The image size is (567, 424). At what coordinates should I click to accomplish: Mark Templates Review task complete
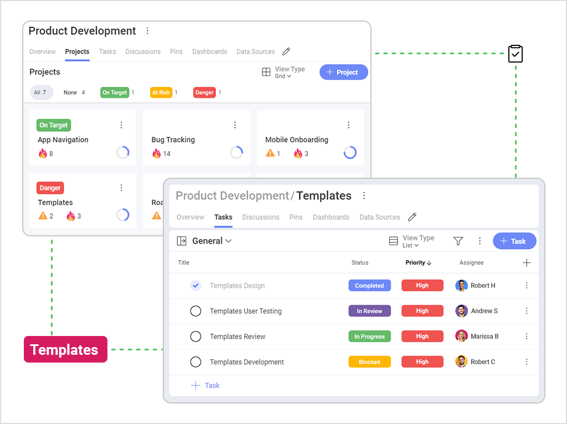coord(195,336)
